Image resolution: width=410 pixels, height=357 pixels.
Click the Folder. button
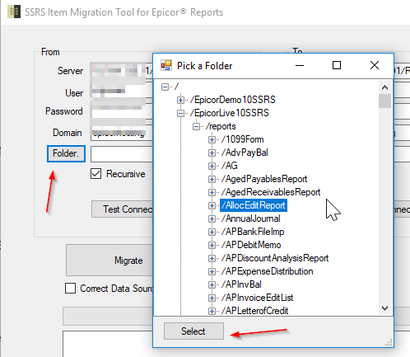pyautogui.click(x=66, y=153)
